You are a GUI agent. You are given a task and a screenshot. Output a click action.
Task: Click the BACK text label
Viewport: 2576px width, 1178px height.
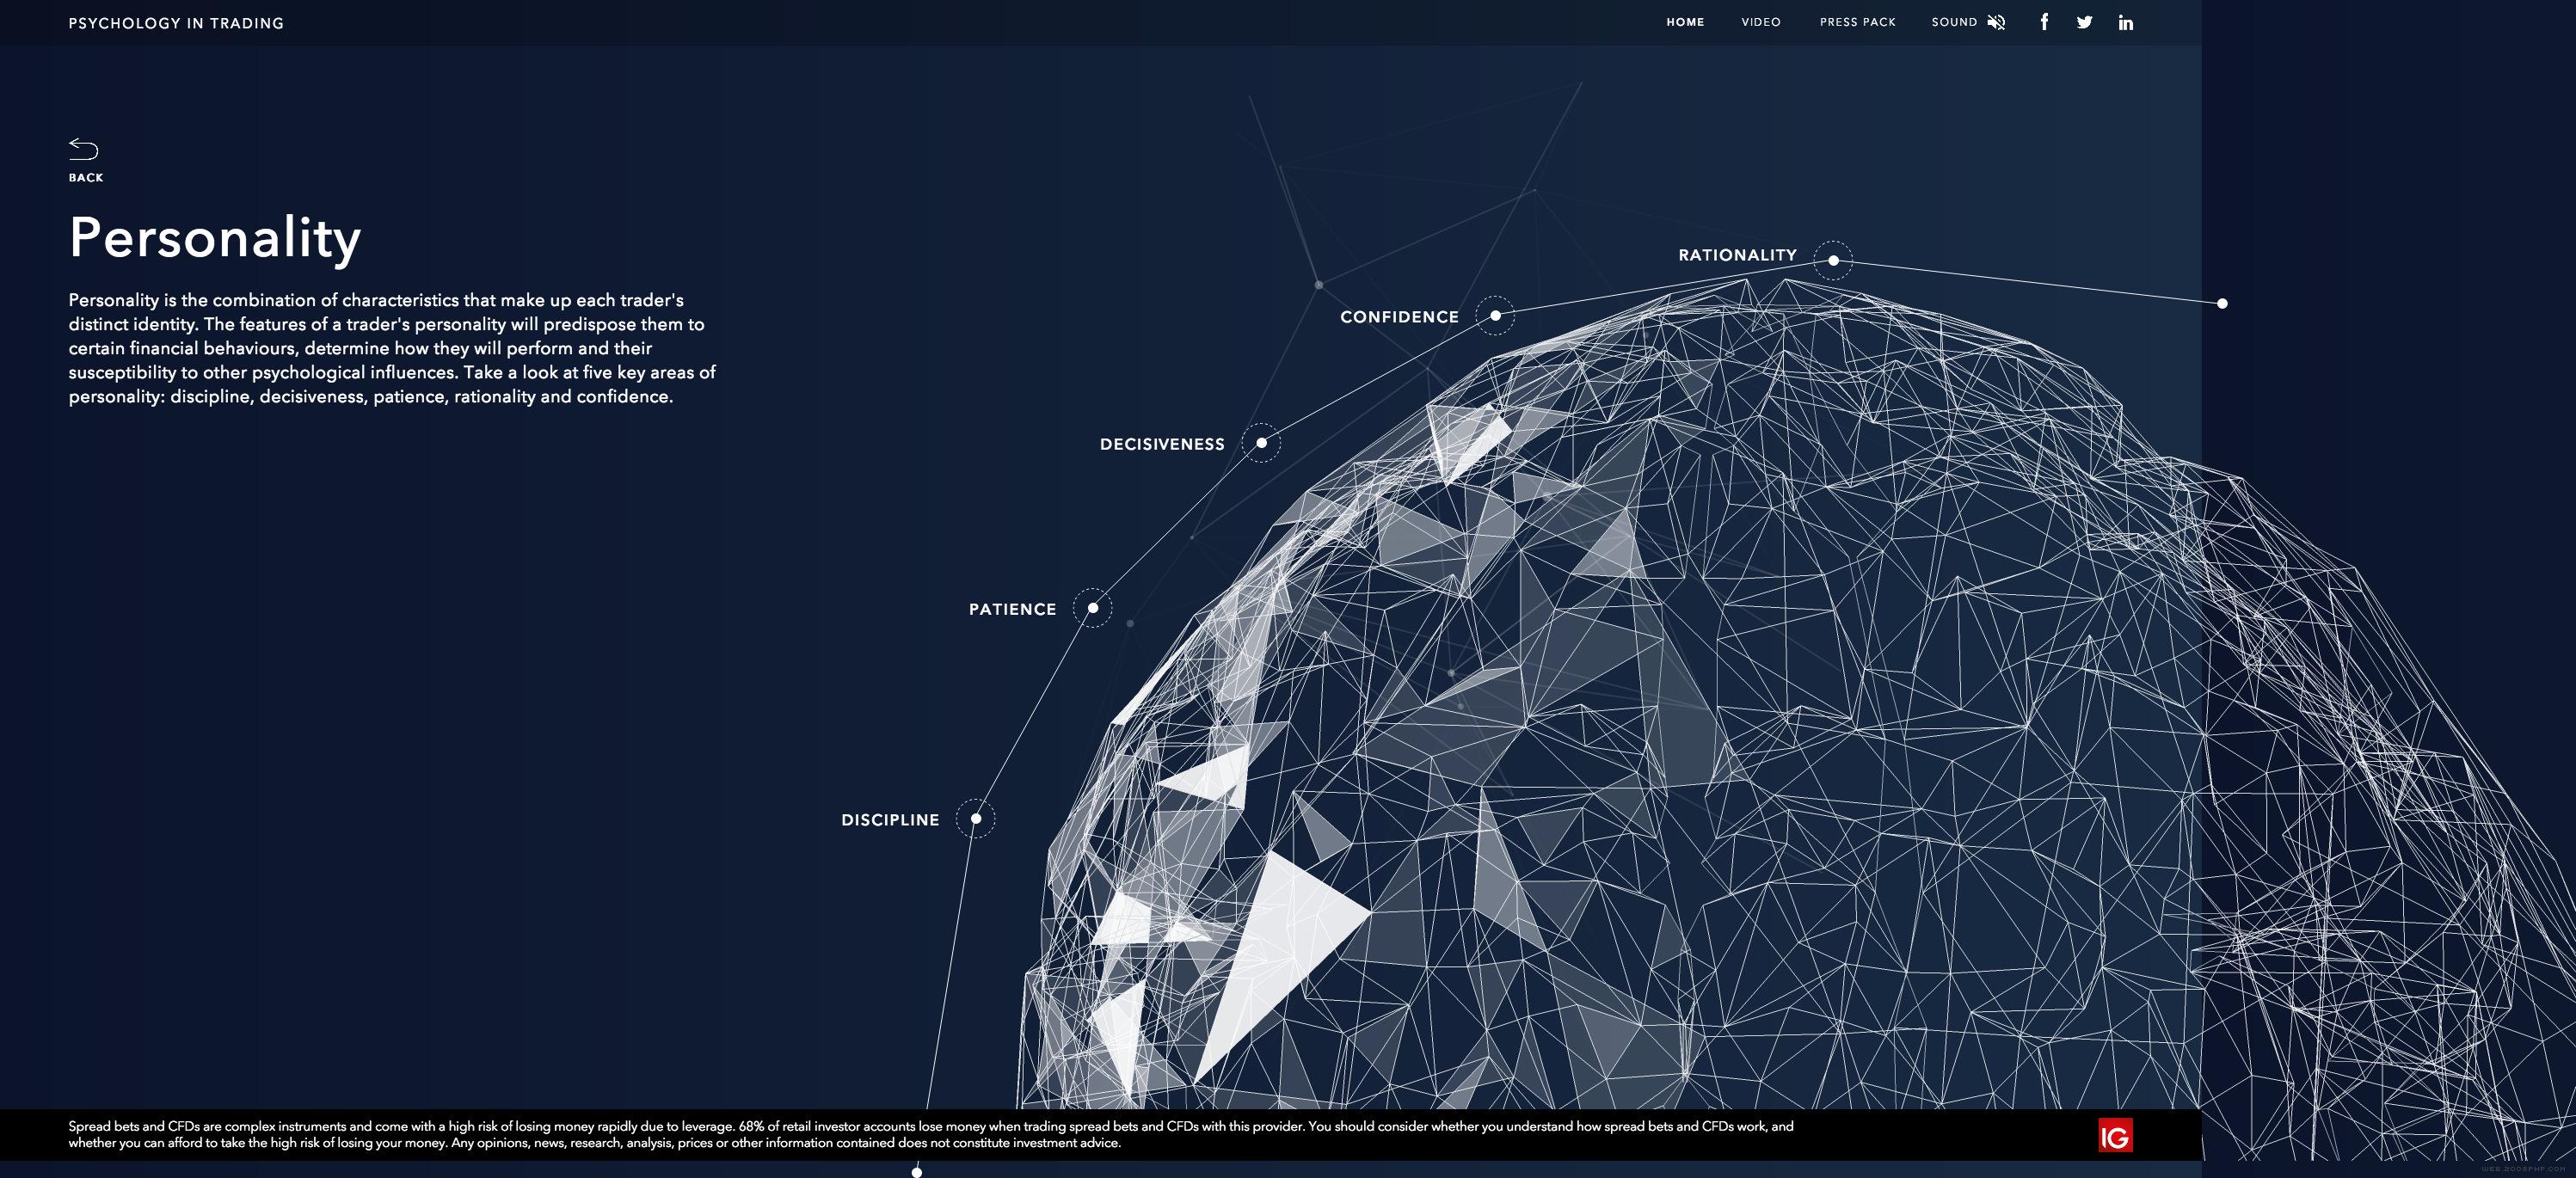tap(86, 177)
